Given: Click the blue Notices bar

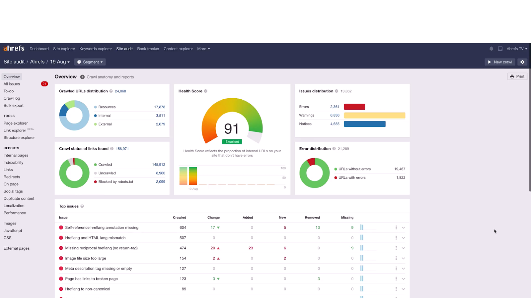Looking at the screenshot, I should 365,124.
